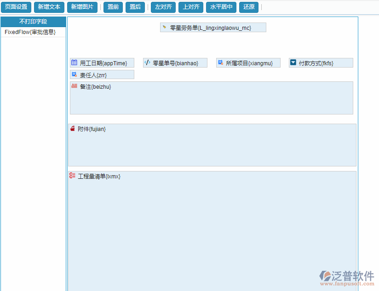Bring element forward with 置前
Viewport: 379px width, 291px height.
(113, 7)
